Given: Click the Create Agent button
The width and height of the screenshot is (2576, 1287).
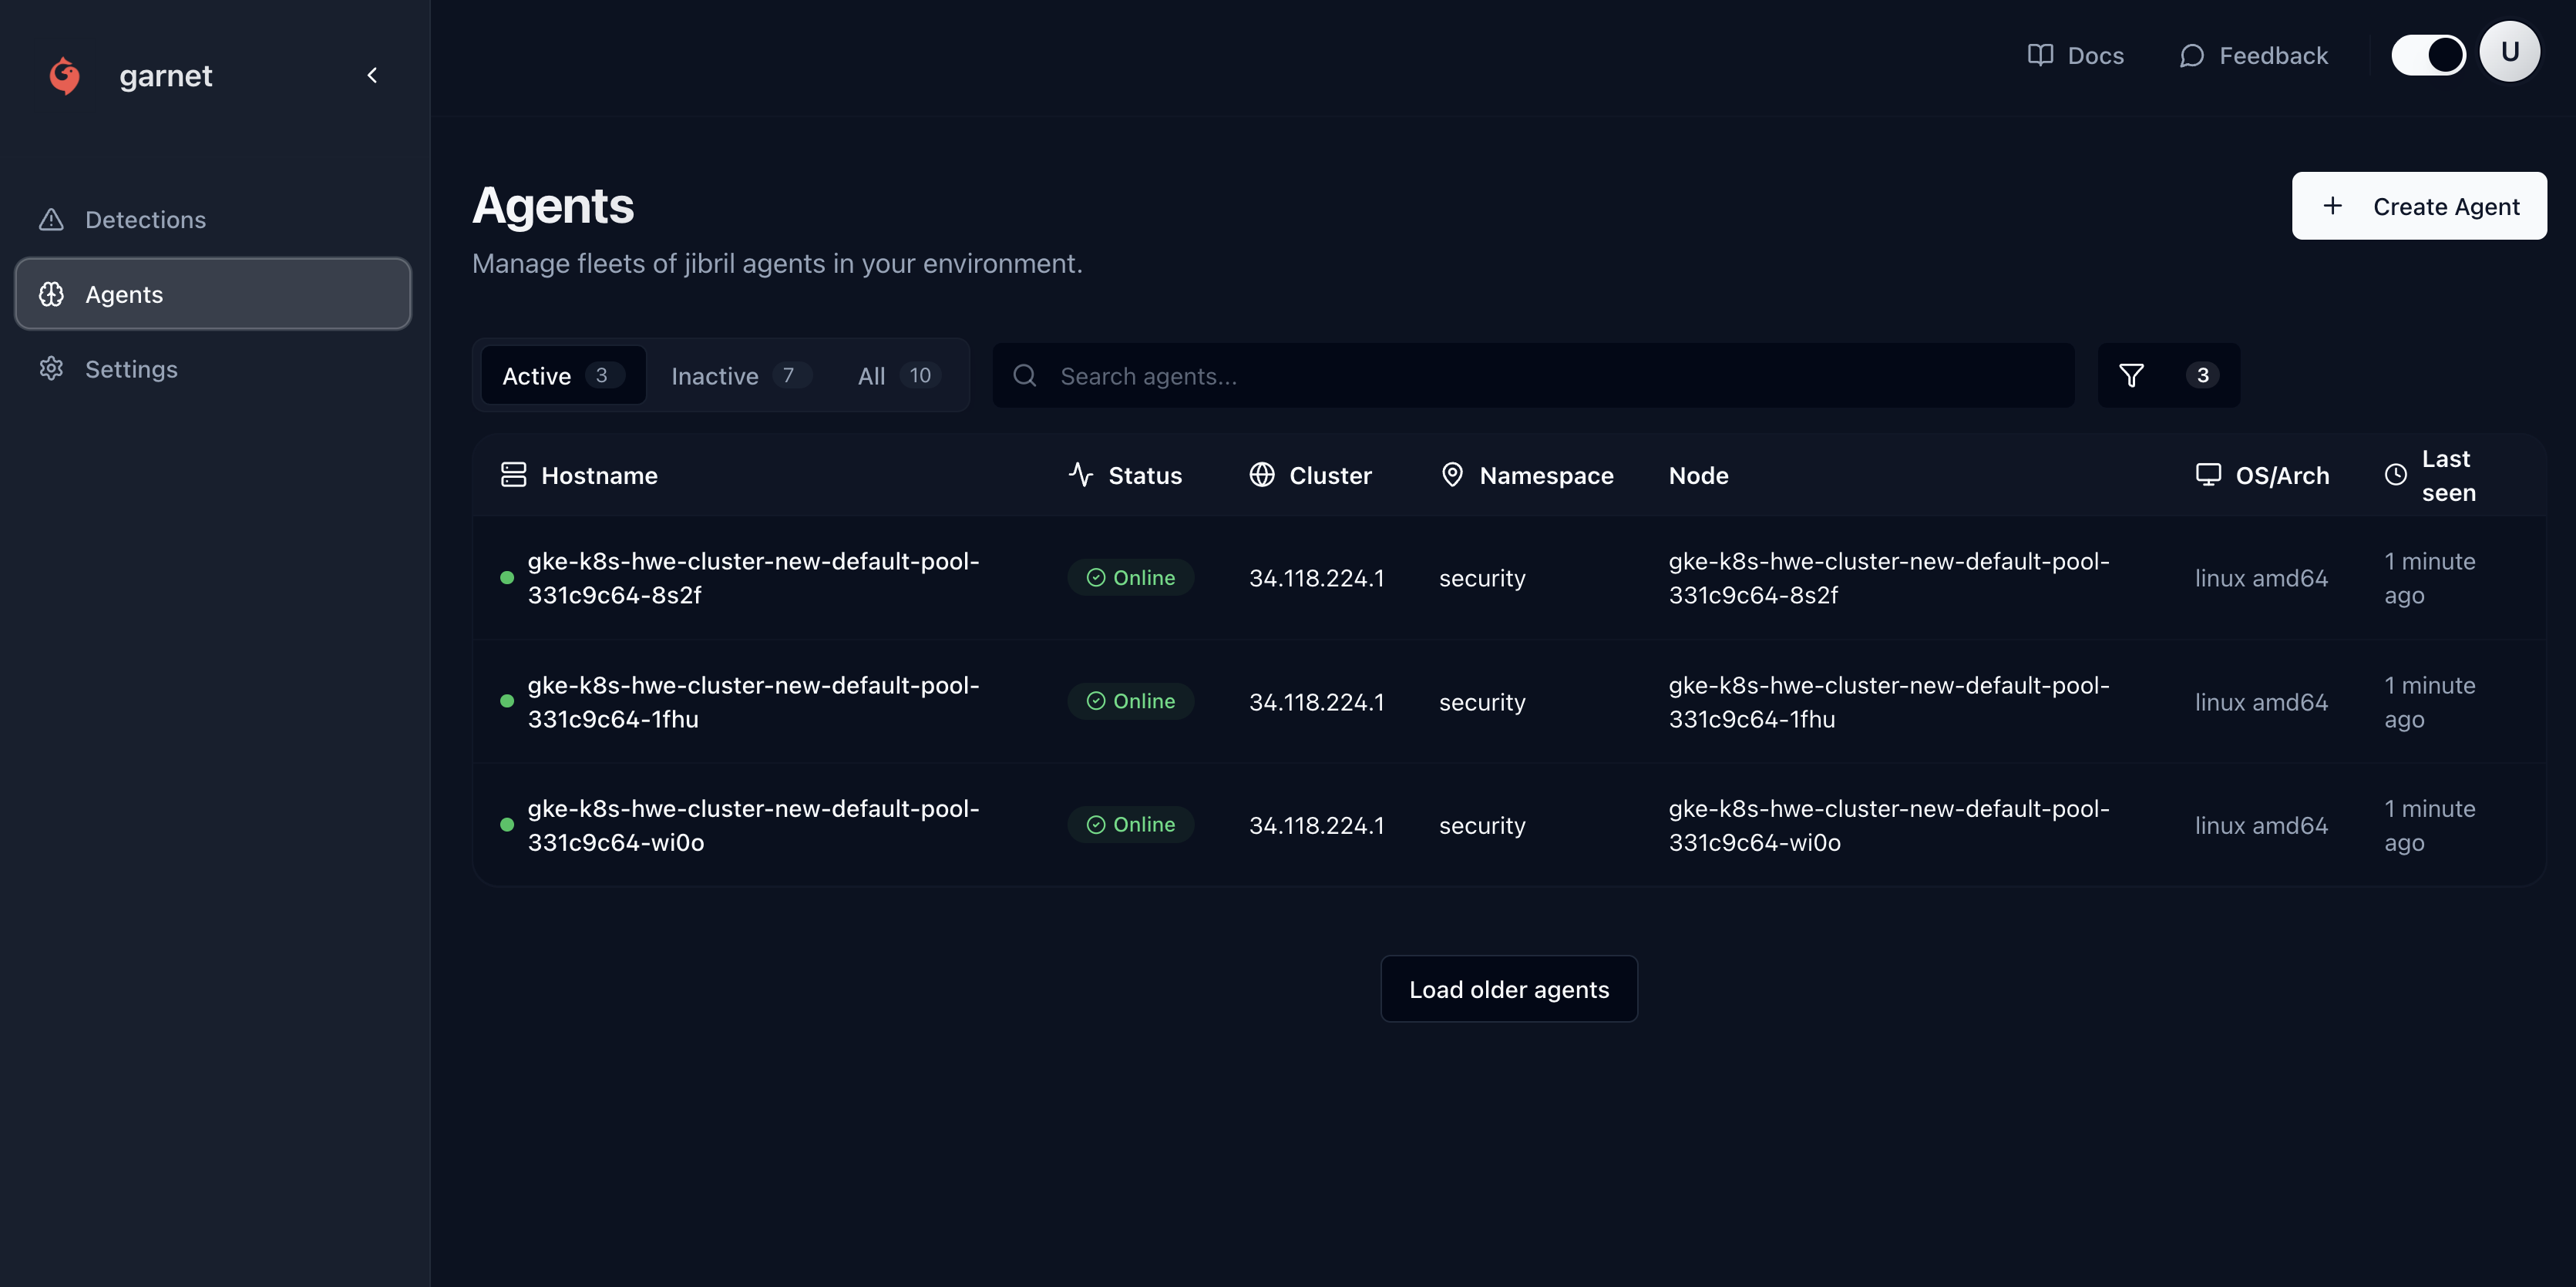Looking at the screenshot, I should pyautogui.click(x=2418, y=206).
